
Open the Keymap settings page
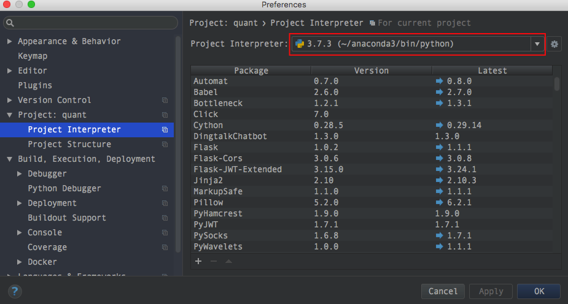[x=33, y=56]
